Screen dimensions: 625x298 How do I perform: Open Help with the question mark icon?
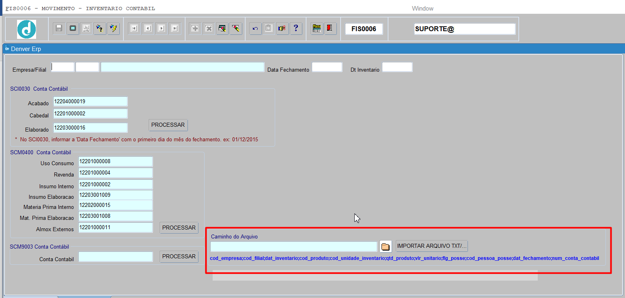pos(296,28)
